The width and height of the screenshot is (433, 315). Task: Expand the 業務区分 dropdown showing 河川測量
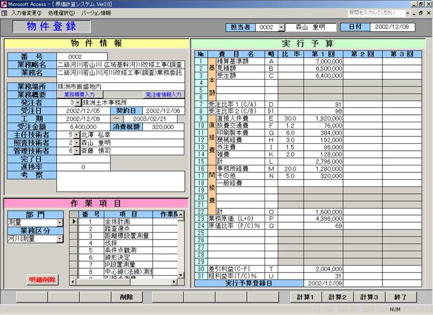(x=60, y=239)
